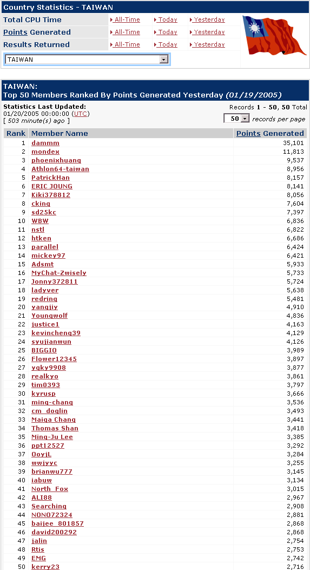This screenshot has width=310, height=570.
Task: Open the records per page dropdown
Action: point(237,119)
